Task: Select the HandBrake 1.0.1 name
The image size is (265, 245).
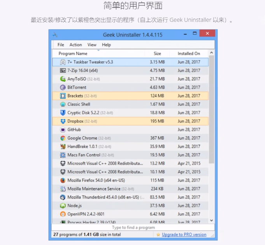Action: click(82, 146)
